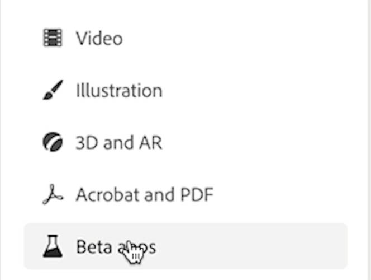Screen dimensions: 371x280
Task: Click the Illustration text label
Action: [x=119, y=90]
